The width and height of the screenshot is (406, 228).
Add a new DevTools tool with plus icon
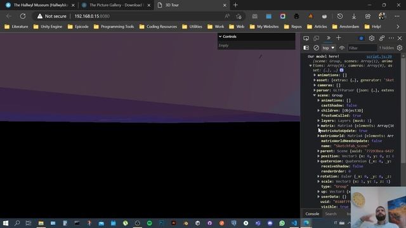click(338, 38)
